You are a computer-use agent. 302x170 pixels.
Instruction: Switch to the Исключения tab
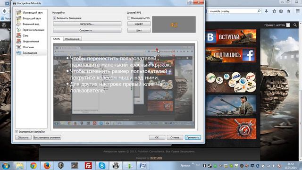click(x=72, y=39)
